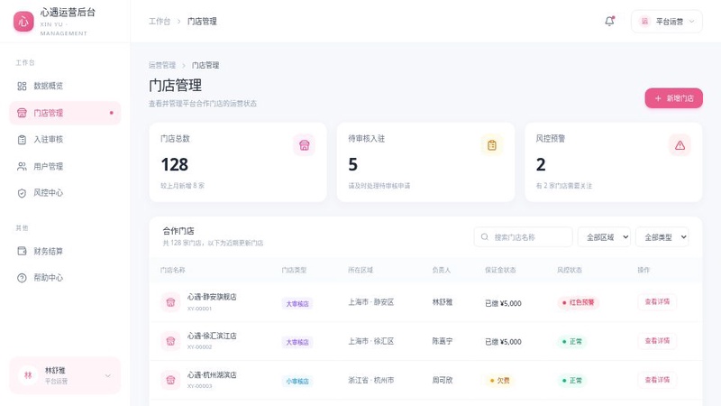Click the 用户管理 people icon
The image size is (721, 406).
(x=22, y=166)
